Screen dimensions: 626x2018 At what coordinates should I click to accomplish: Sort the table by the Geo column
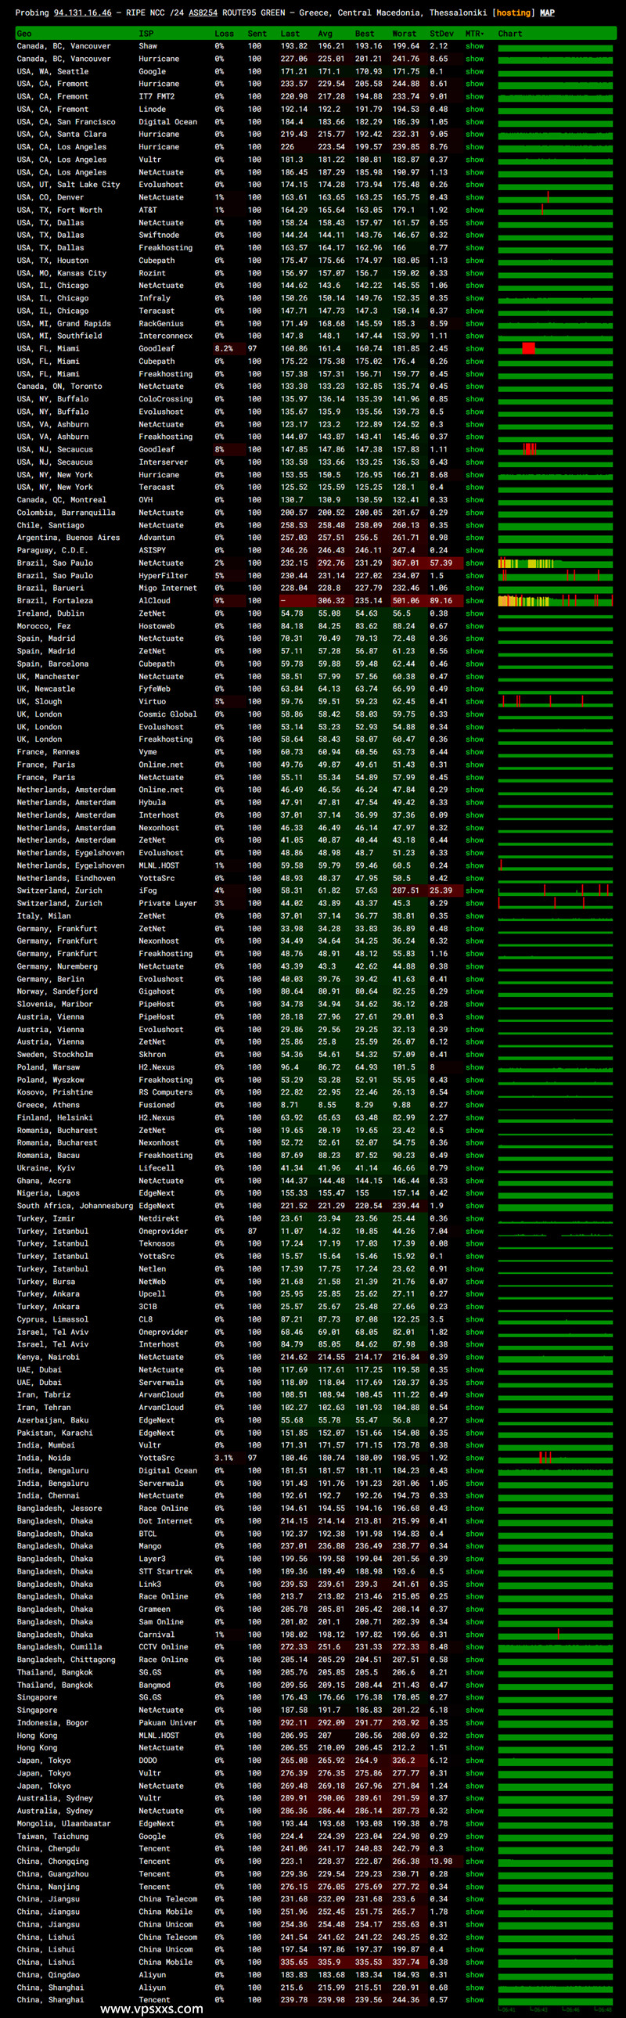(x=24, y=34)
